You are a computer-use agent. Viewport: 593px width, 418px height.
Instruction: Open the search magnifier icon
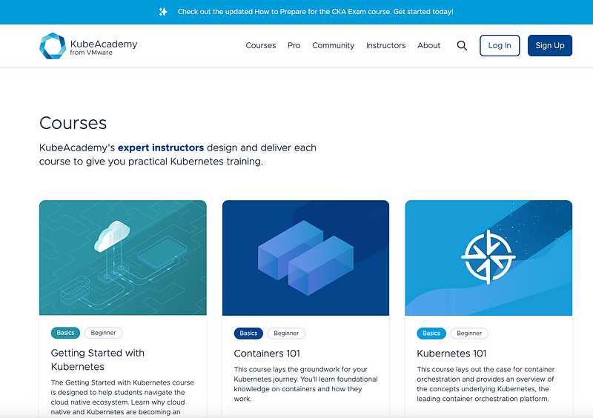point(462,46)
